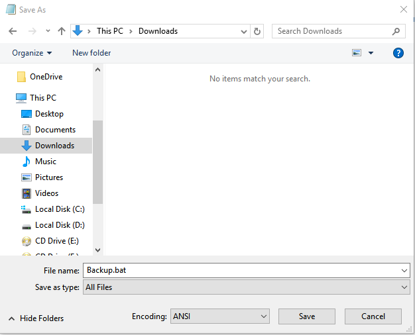Open recent locations chevron beside forward arrow
The width and height of the screenshot is (415, 335).
[x=48, y=31]
